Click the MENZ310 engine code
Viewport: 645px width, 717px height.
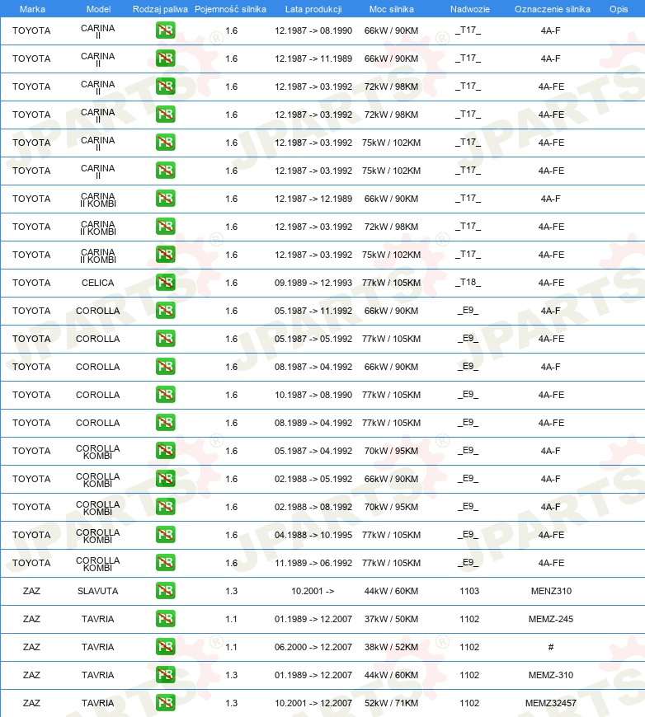tap(551, 591)
